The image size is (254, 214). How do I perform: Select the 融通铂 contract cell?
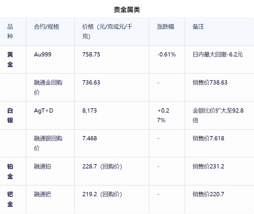coord(43,167)
